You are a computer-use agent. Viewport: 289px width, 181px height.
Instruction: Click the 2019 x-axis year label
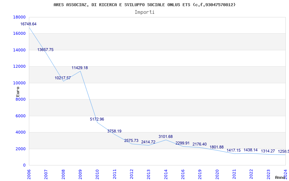pos(200,174)
